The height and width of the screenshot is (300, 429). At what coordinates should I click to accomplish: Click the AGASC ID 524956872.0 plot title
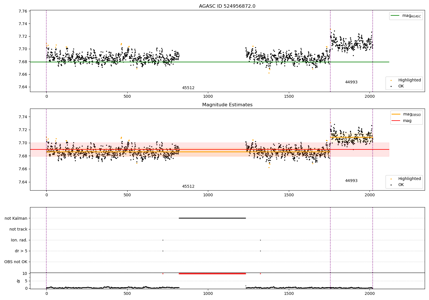pyautogui.click(x=227, y=6)
